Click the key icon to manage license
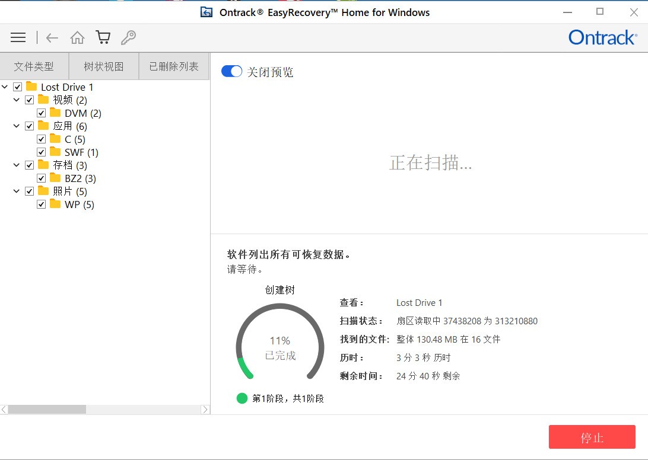 (x=128, y=37)
